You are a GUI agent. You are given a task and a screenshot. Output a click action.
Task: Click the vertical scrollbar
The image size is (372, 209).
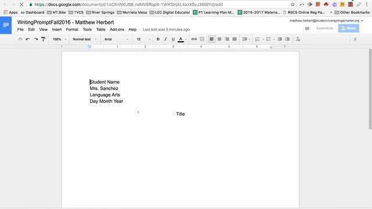[370, 89]
